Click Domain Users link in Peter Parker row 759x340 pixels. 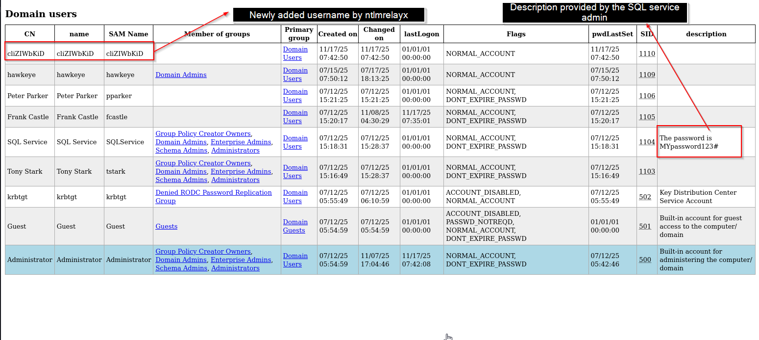coord(295,96)
